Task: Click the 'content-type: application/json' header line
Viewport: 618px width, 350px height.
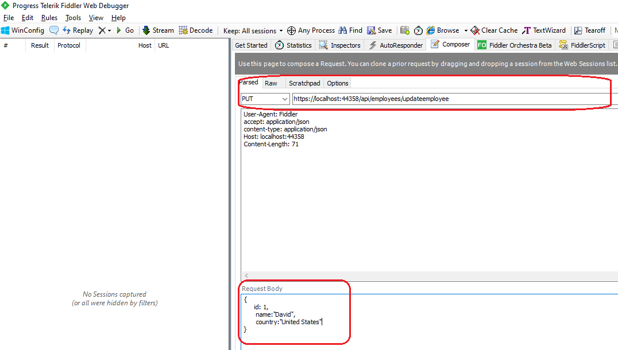Action: tap(285, 129)
